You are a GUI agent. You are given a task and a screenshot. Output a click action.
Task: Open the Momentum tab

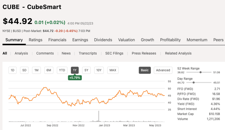pyautogui.click(x=197, y=40)
